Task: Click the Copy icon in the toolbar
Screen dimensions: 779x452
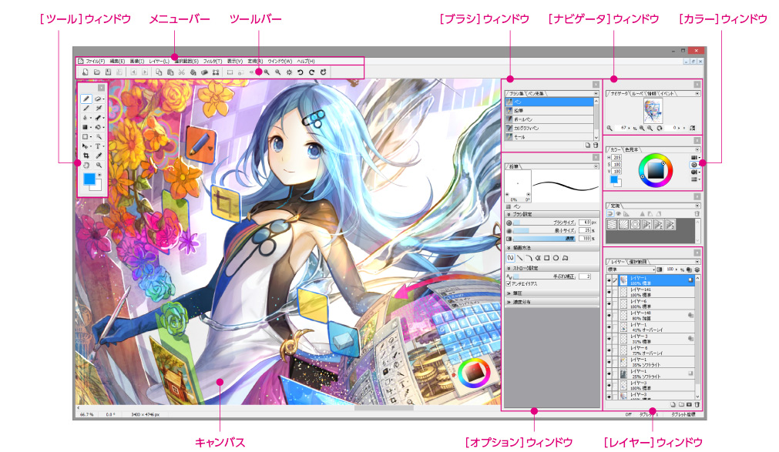Action: click(159, 72)
